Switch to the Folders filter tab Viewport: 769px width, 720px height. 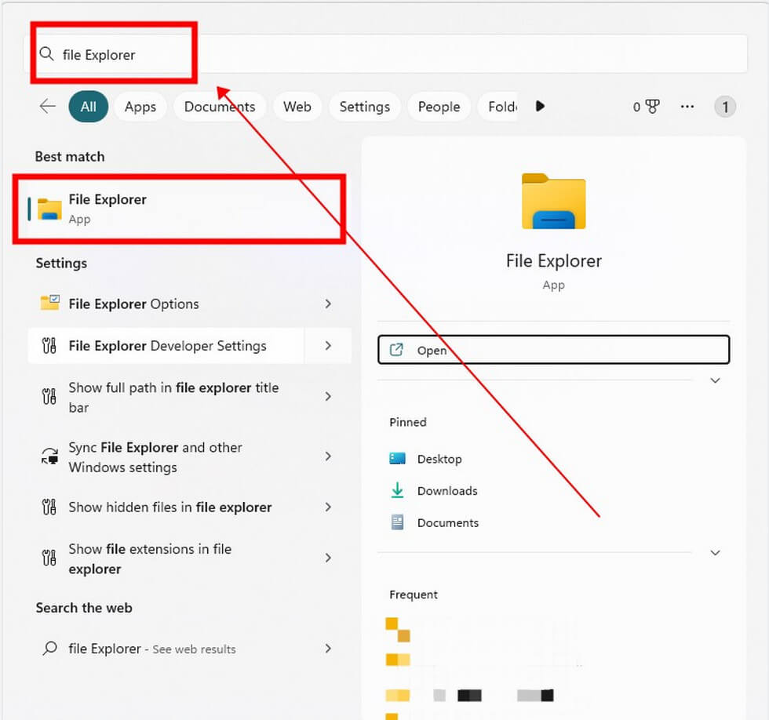pos(498,107)
